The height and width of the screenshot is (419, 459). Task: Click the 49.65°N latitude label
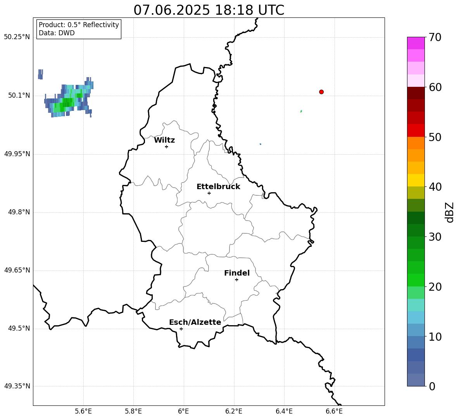pos(17,270)
